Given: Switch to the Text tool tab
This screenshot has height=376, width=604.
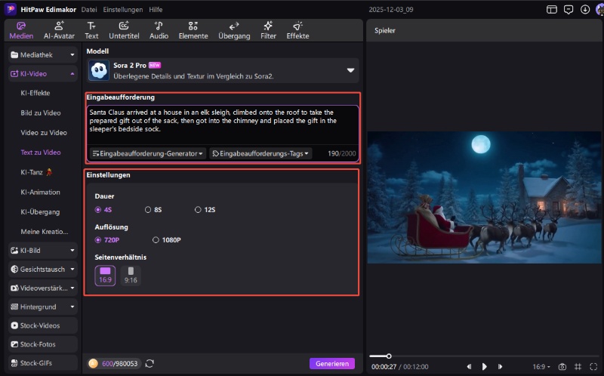Looking at the screenshot, I should pos(91,30).
